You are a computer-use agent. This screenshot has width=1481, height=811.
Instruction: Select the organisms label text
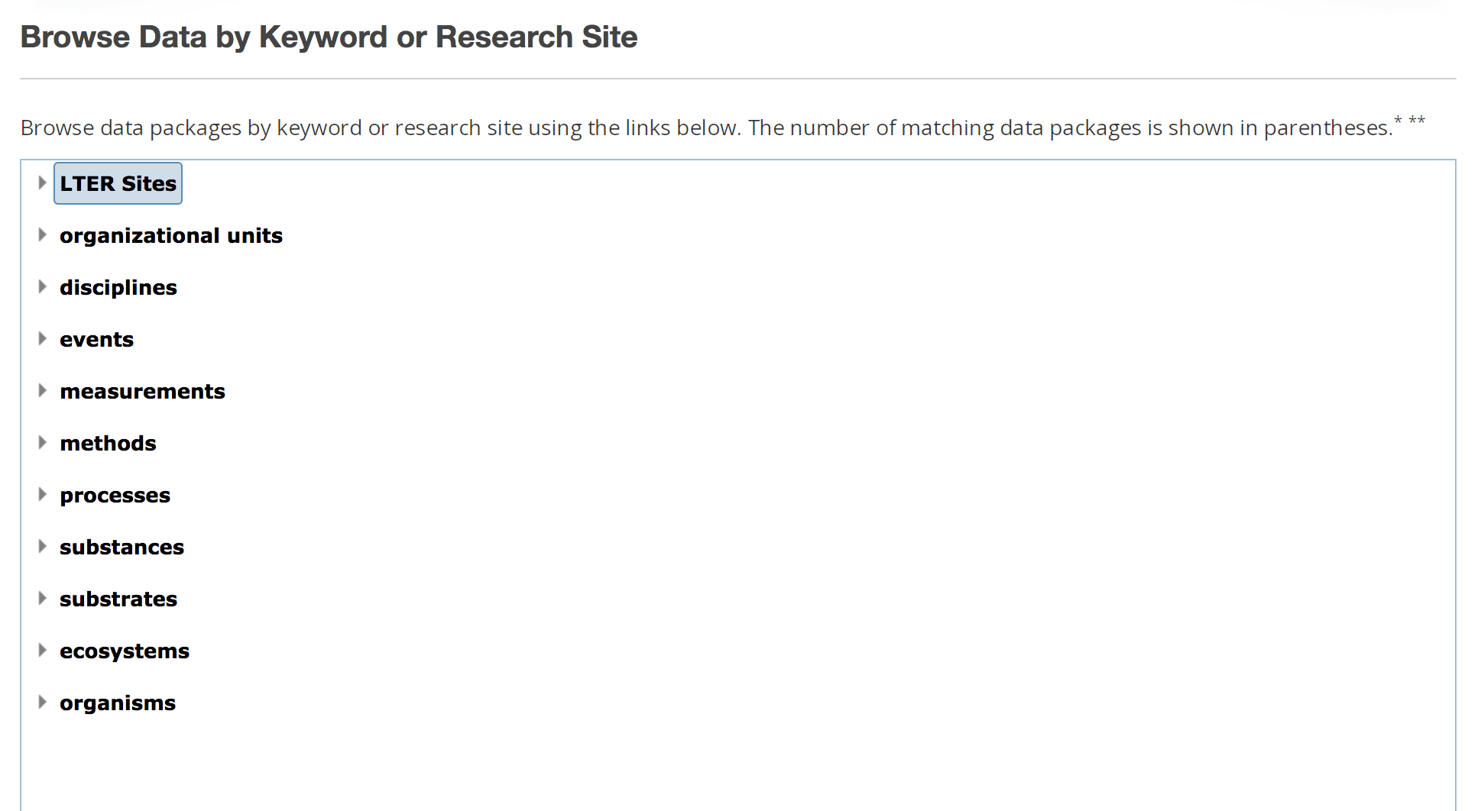click(118, 702)
